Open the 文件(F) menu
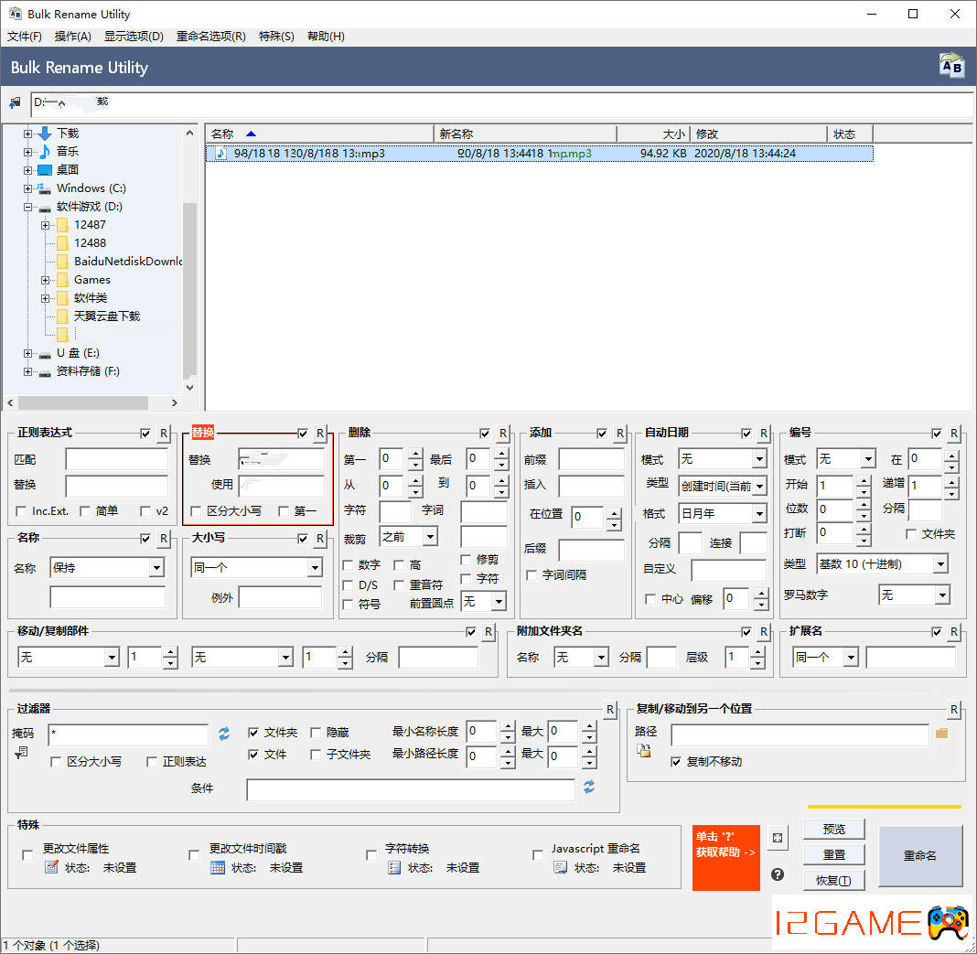Viewport: 977px width, 954px height. (25, 37)
